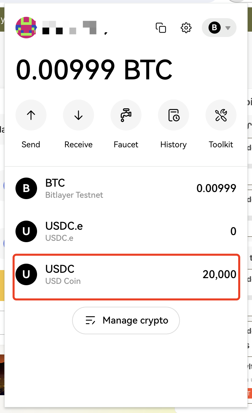Click the USD Coin circle icon
Image resolution: width=252 pixels, height=413 pixels.
tap(26, 275)
